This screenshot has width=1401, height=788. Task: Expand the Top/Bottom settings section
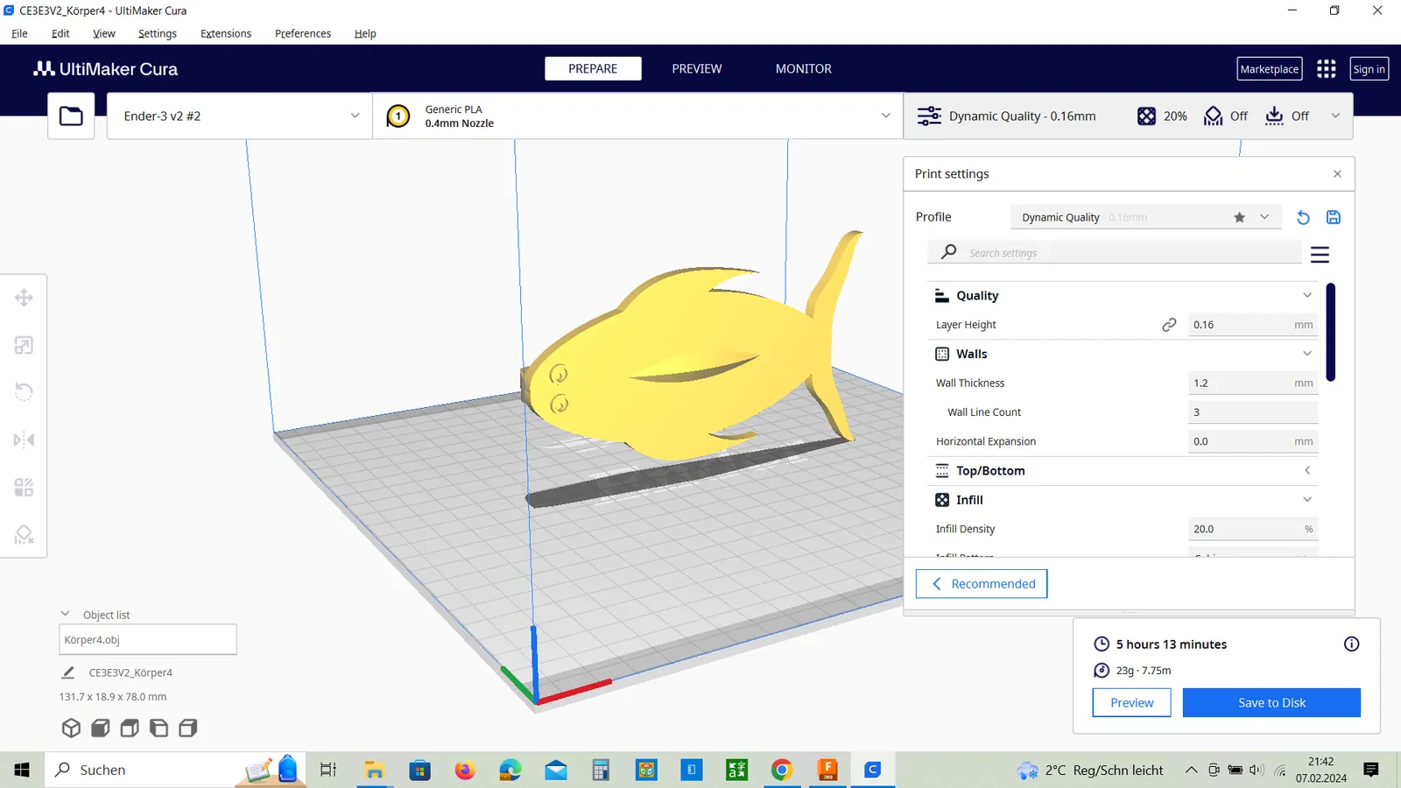click(1306, 471)
